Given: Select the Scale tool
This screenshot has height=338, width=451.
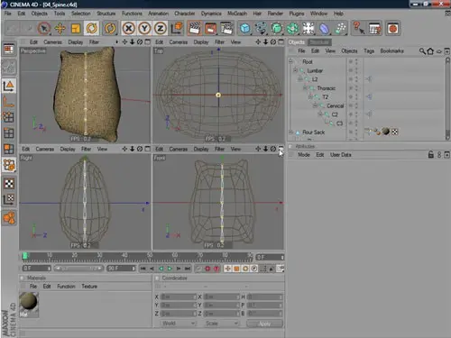Looking at the screenshot, I should 76,28.
